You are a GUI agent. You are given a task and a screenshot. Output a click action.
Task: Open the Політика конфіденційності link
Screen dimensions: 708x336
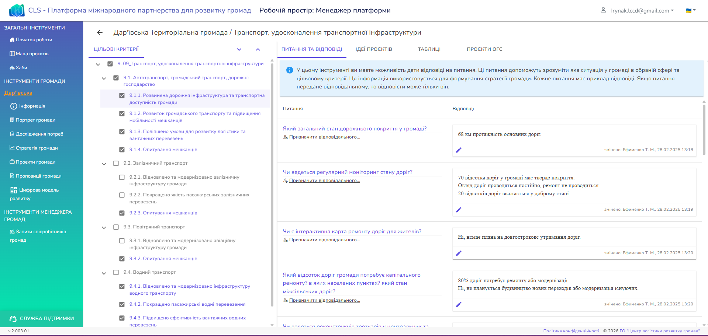(x=571, y=331)
